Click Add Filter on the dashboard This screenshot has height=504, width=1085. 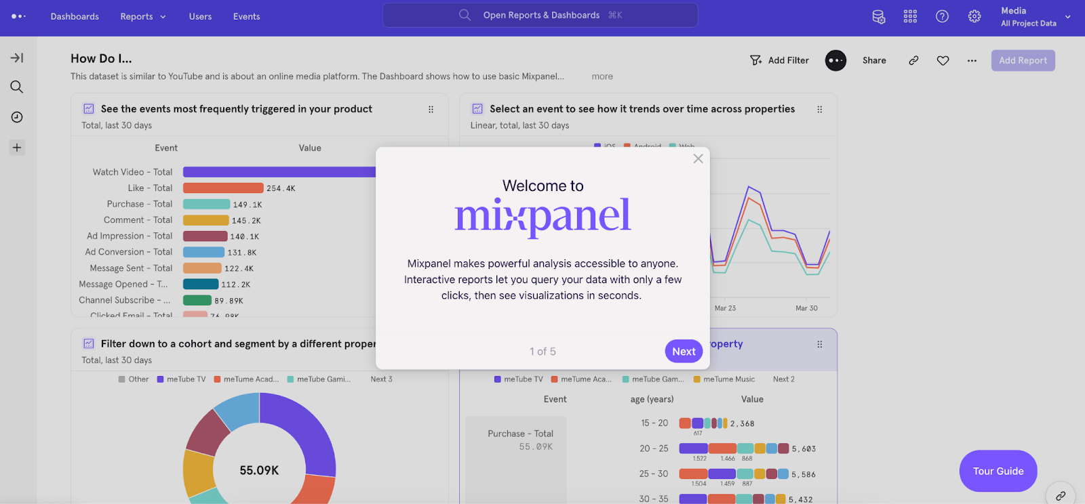pyautogui.click(x=779, y=60)
